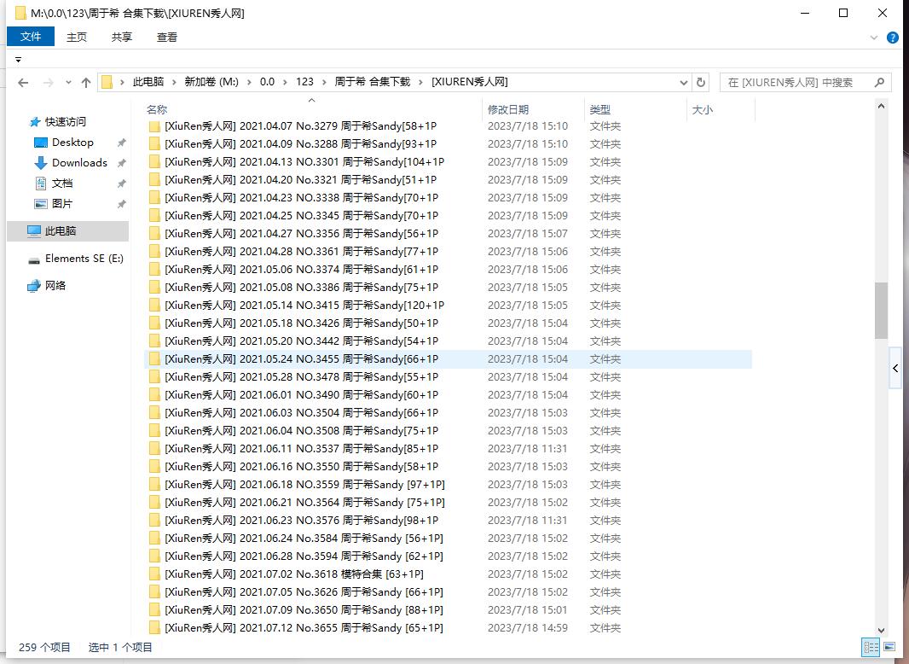Expand the ribbon with the chevron arrow
The width and height of the screenshot is (909, 664).
(x=874, y=38)
